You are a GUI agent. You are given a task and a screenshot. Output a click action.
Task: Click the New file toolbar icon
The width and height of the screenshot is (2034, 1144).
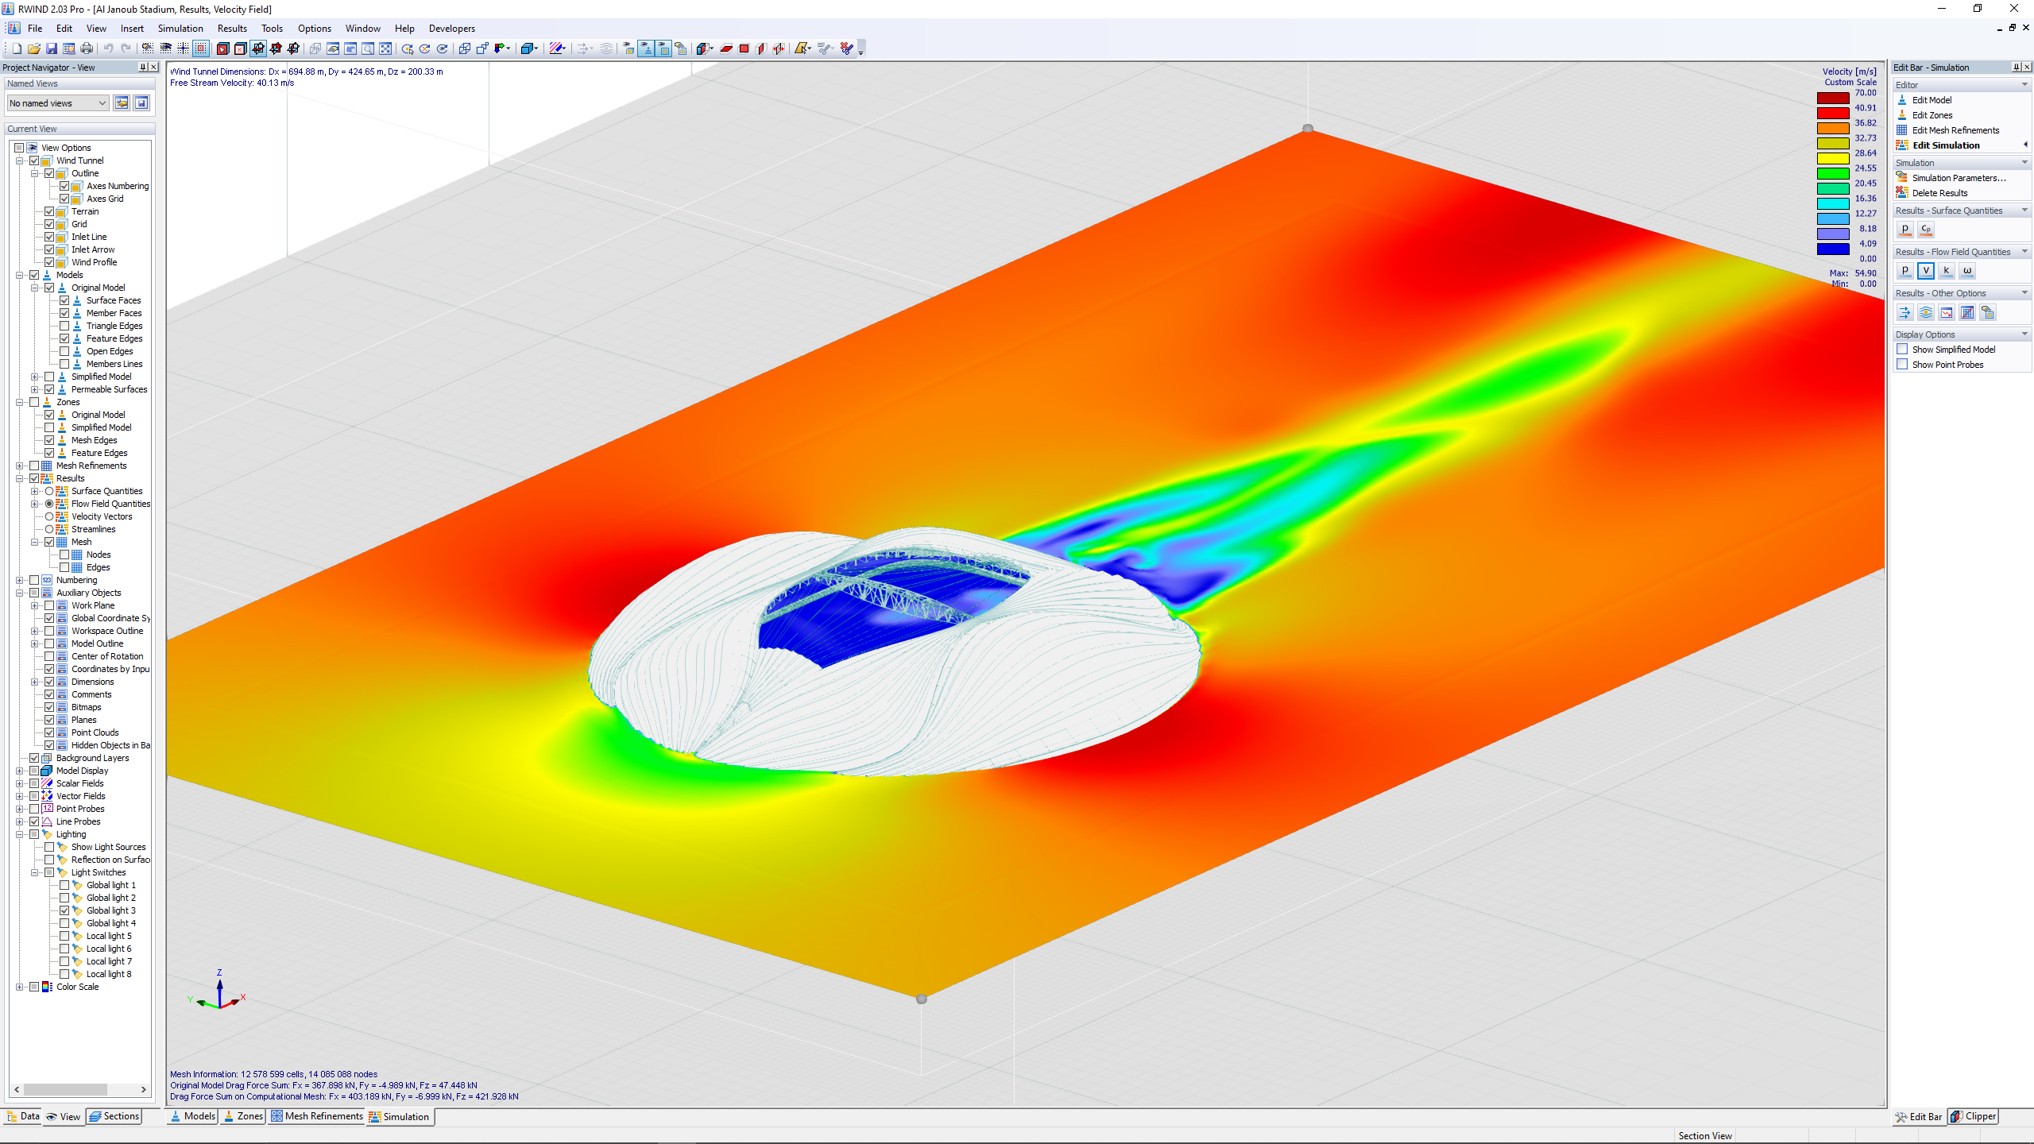point(17,49)
